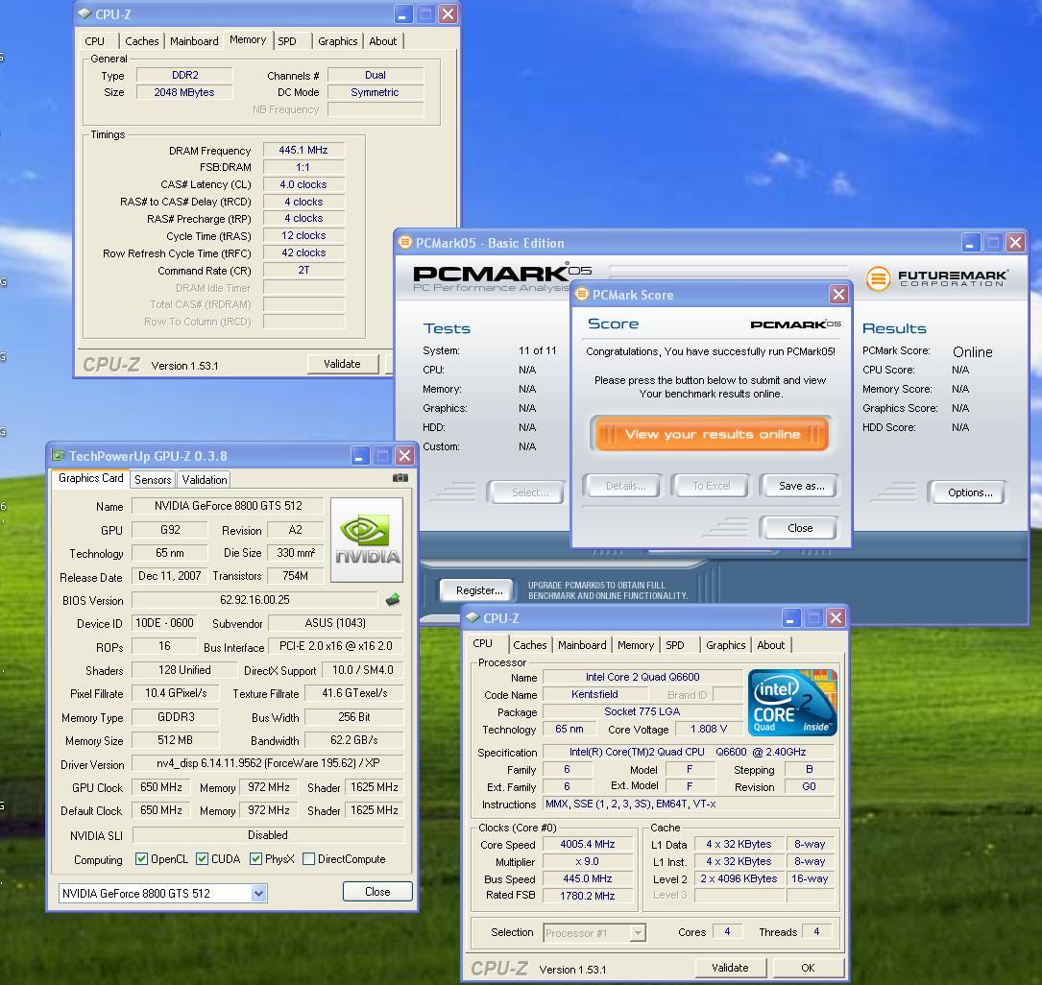Click the NVIDIA logo in GPU-Z
1042x985 pixels.
click(x=367, y=540)
